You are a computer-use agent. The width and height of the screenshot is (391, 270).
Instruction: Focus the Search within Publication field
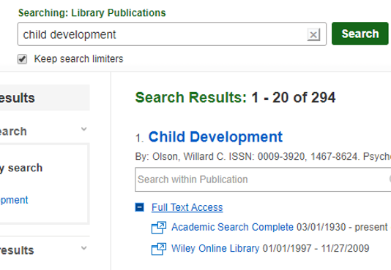click(263, 180)
